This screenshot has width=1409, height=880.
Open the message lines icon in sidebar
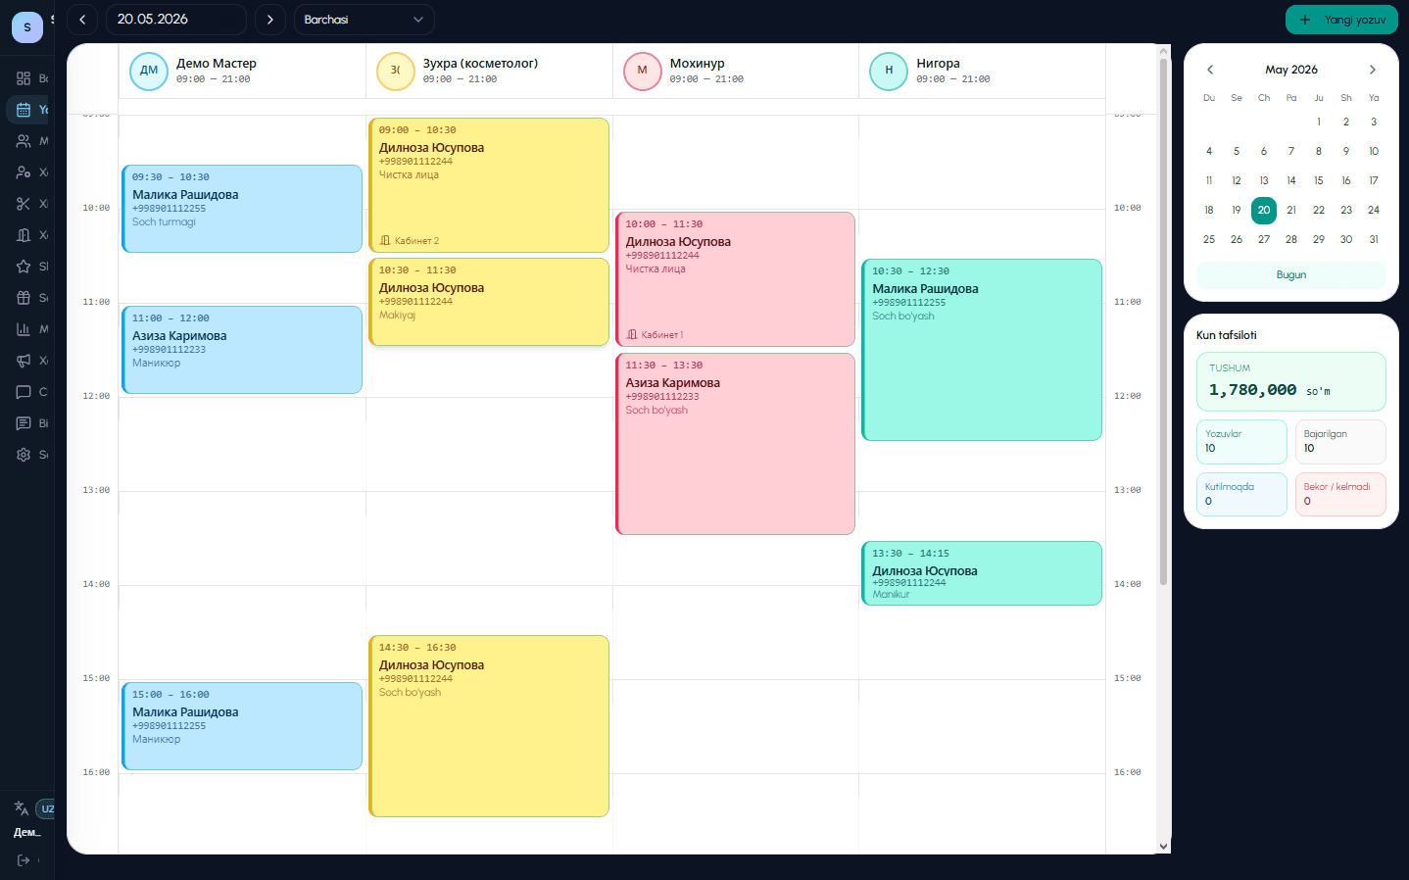(24, 423)
